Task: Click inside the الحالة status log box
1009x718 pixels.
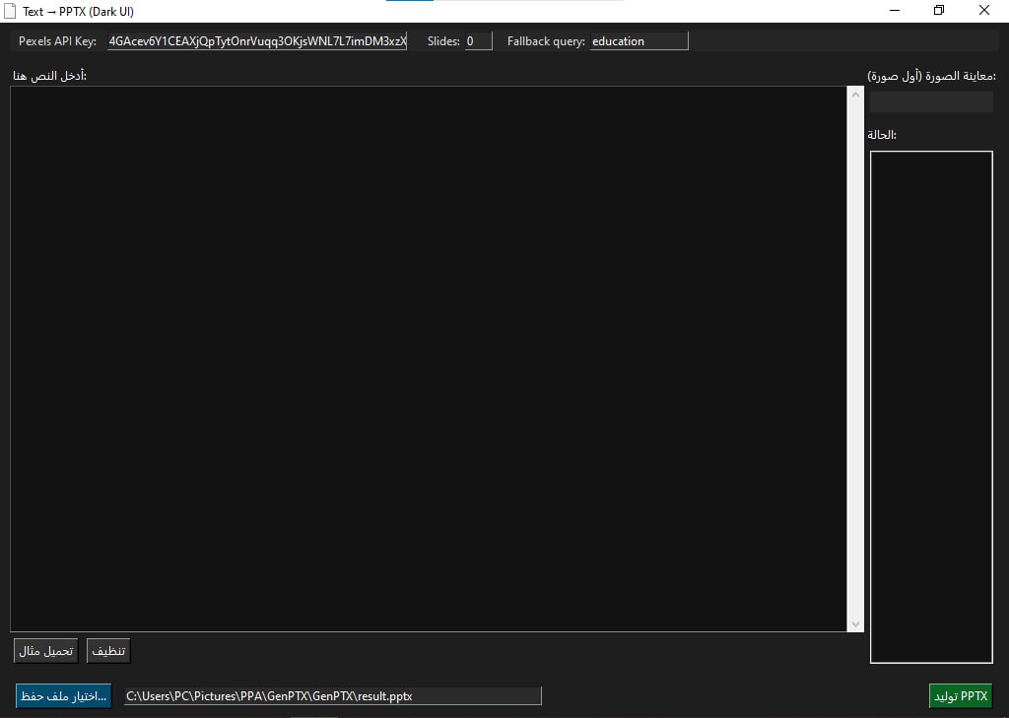Action: point(931,406)
